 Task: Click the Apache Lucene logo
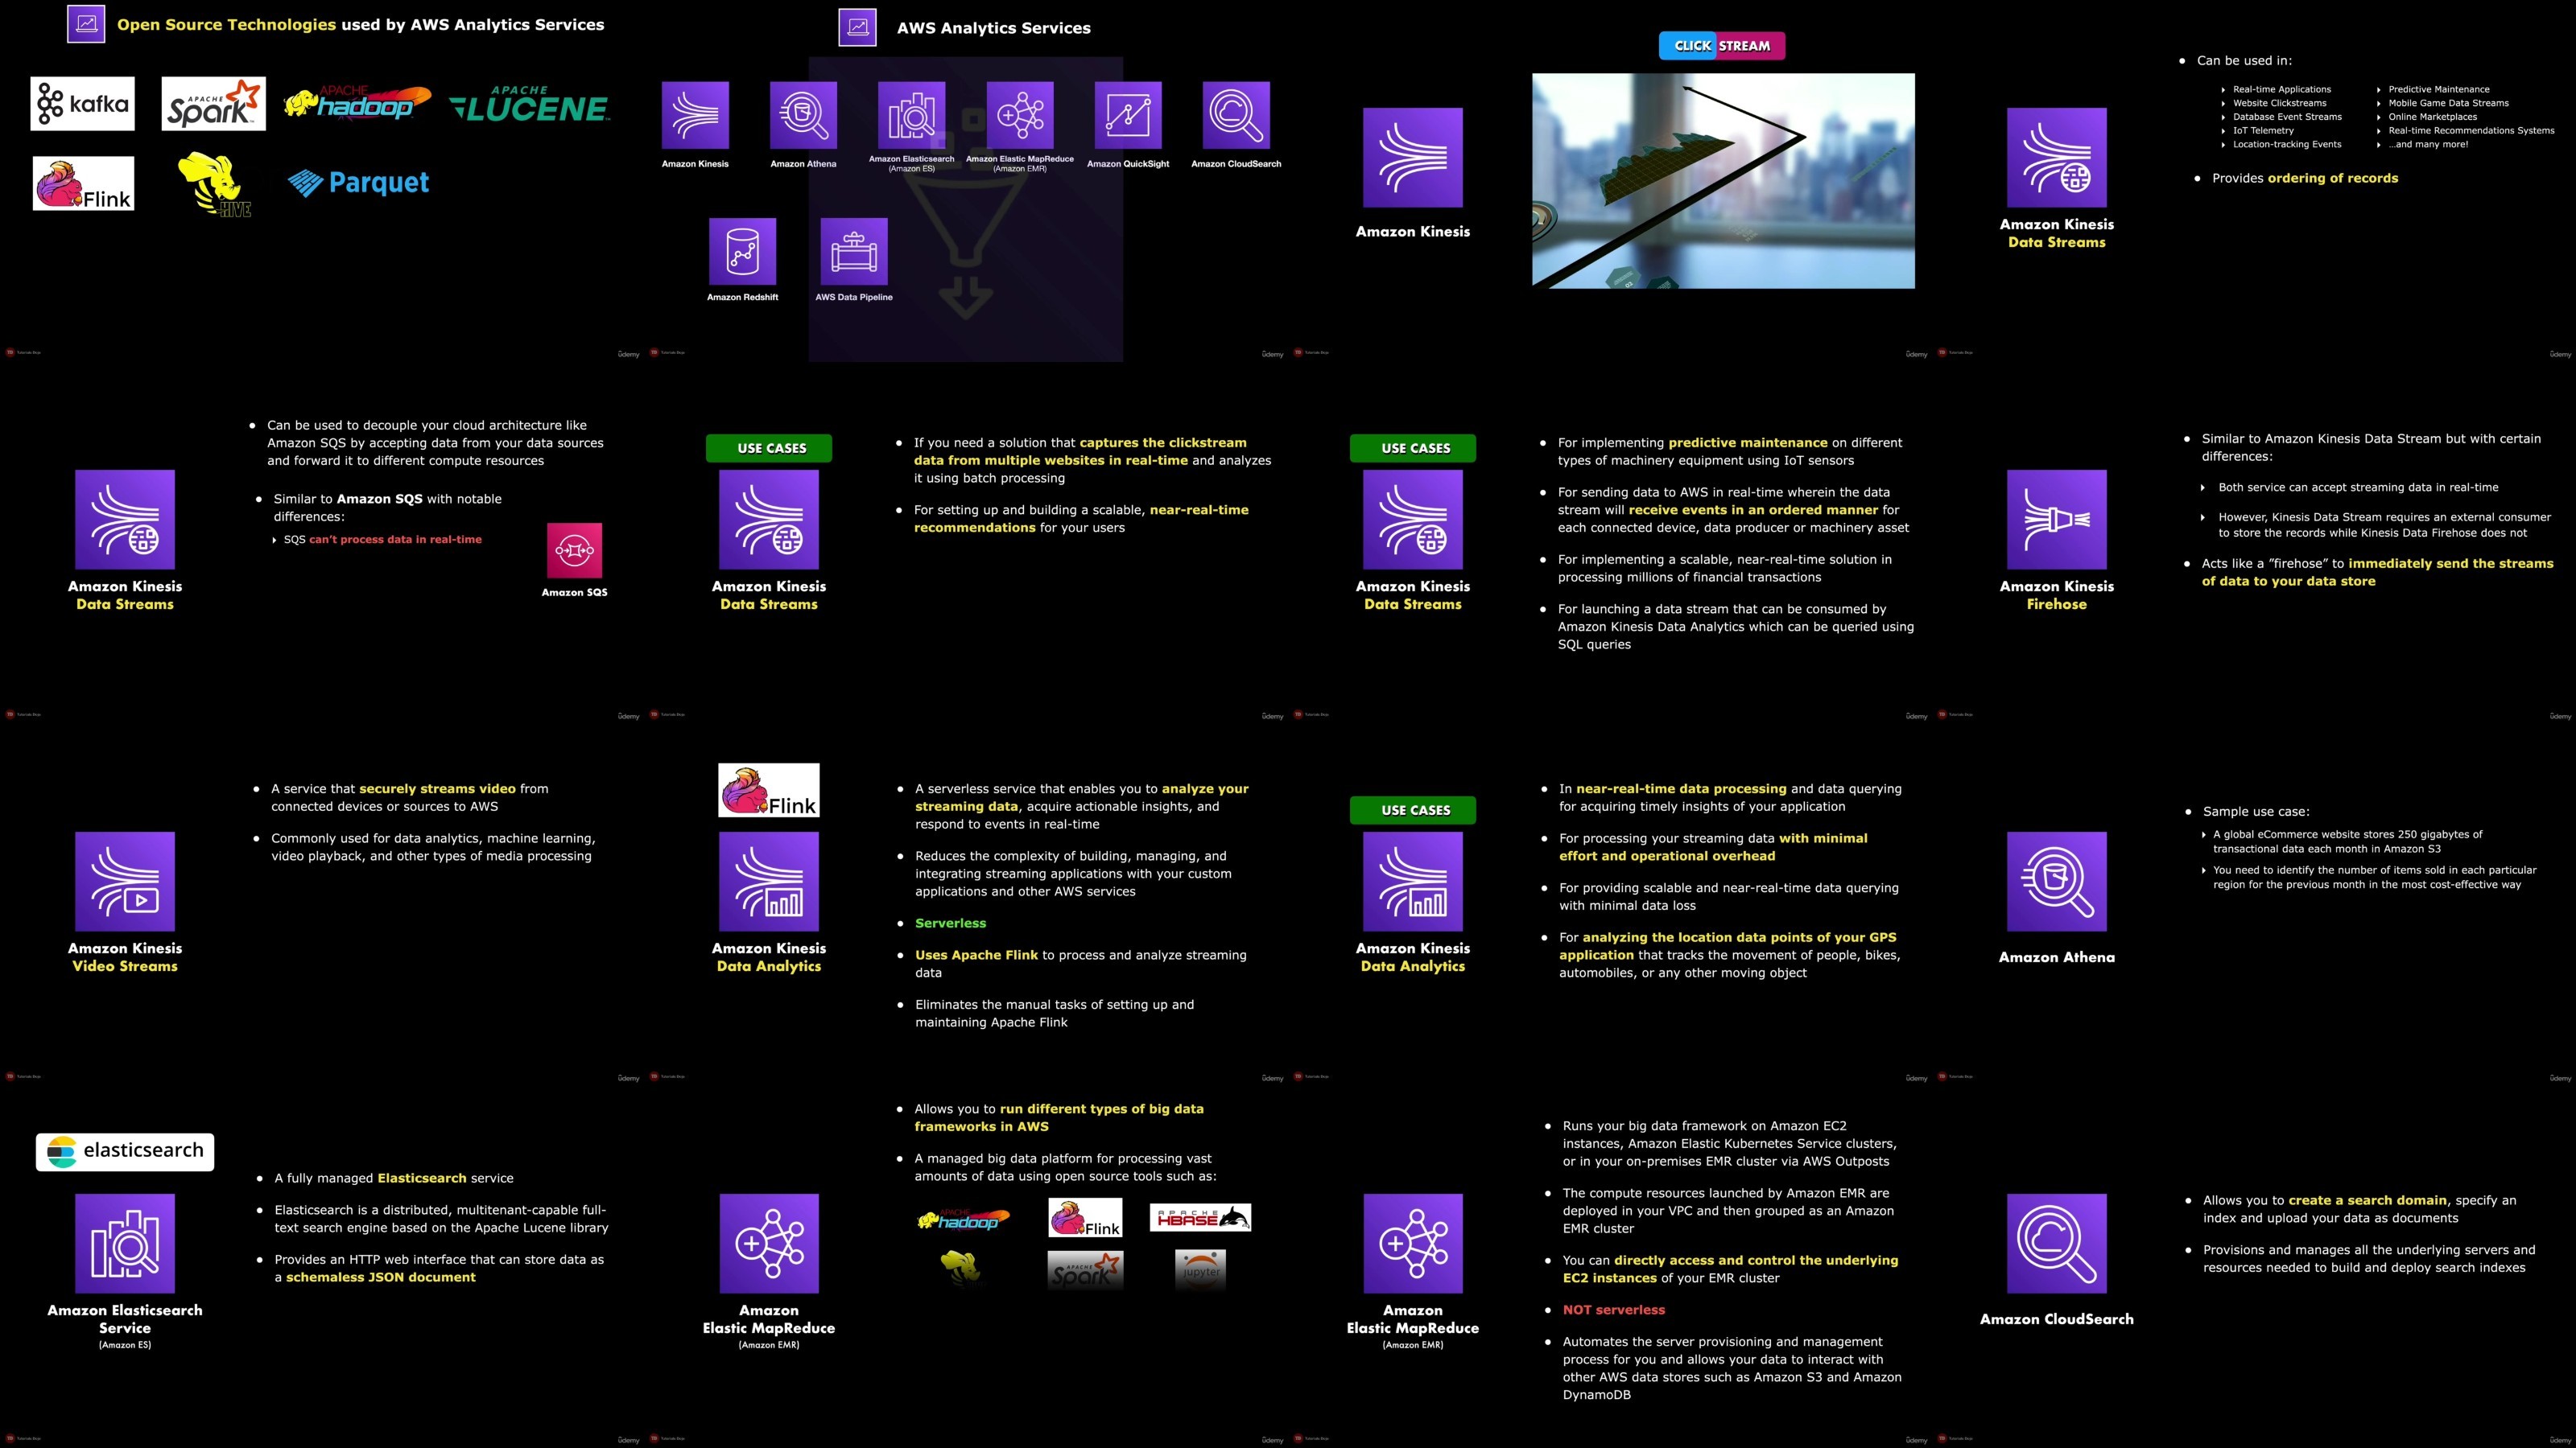click(x=529, y=104)
